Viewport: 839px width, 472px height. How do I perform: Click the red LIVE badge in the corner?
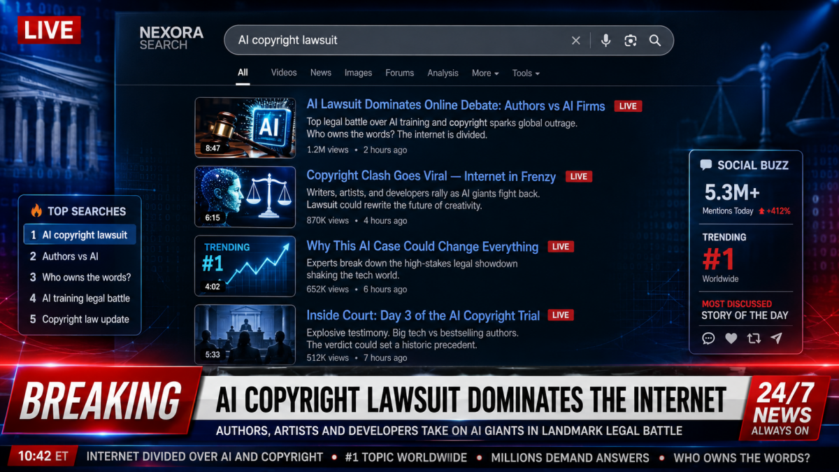[49, 30]
